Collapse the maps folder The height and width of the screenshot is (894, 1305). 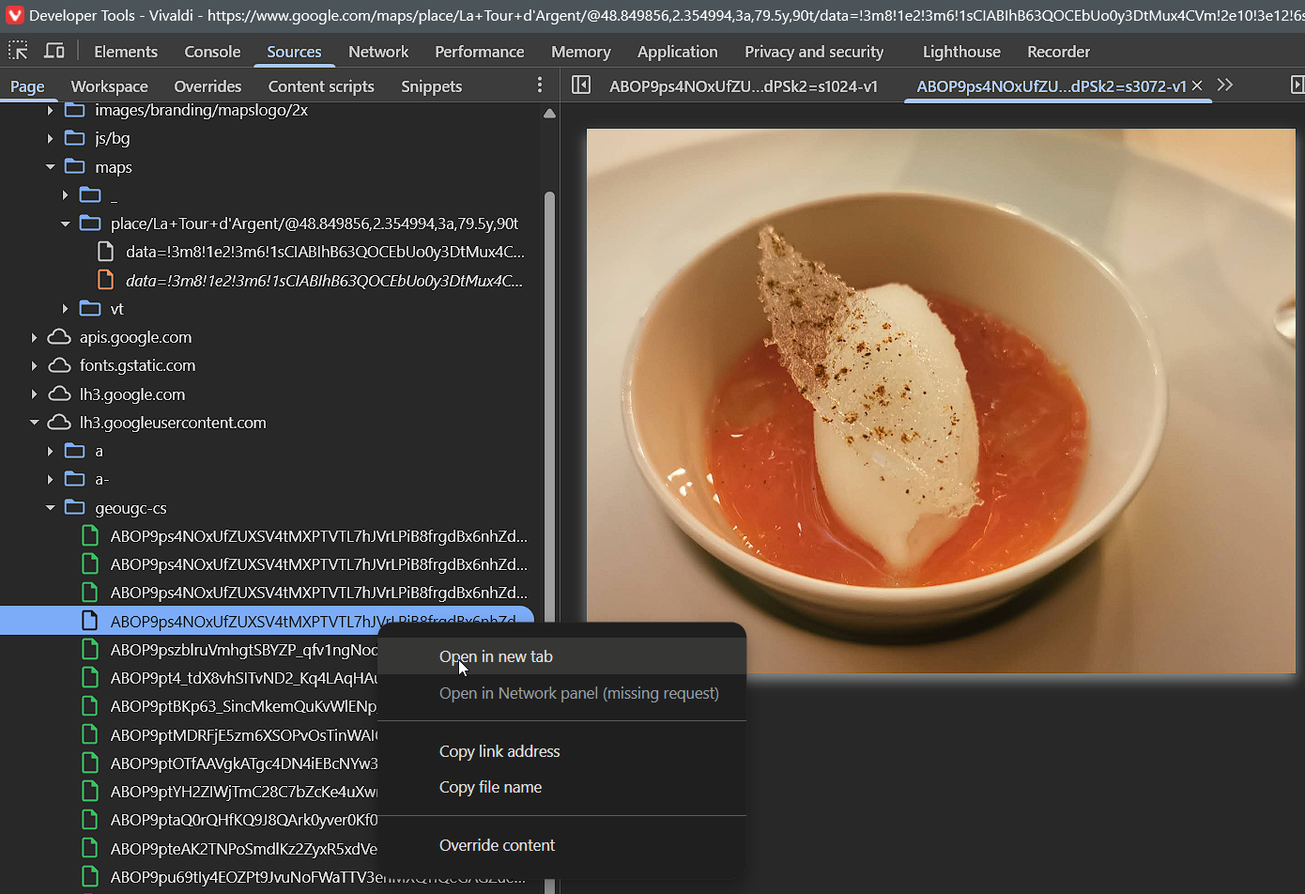click(x=51, y=167)
